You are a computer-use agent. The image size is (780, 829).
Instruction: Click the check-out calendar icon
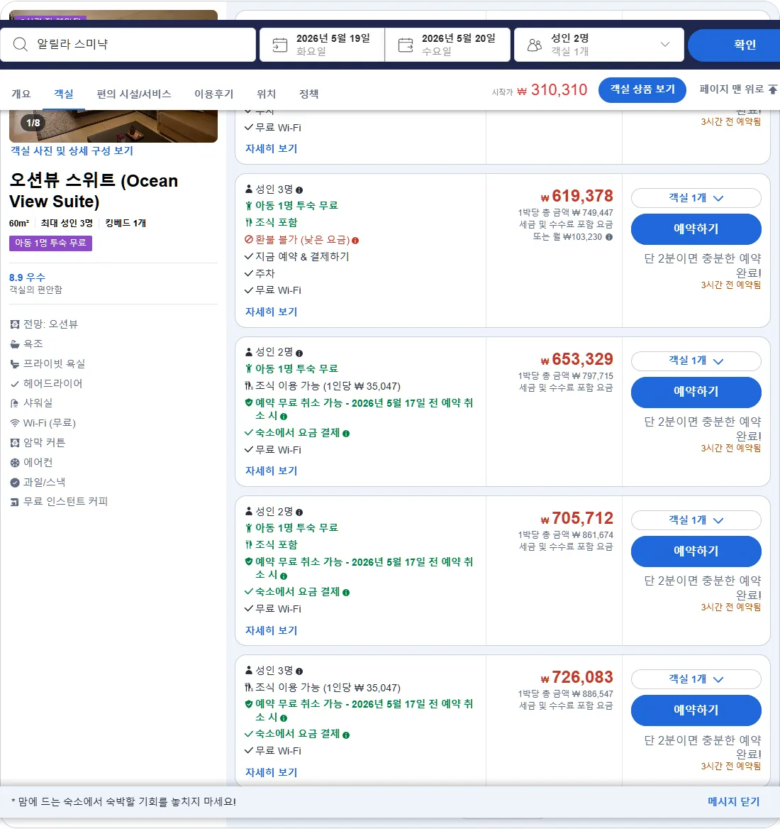coord(406,45)
